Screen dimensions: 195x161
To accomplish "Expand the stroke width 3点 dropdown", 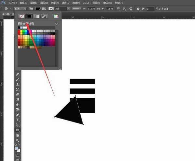I will point(69,9).
